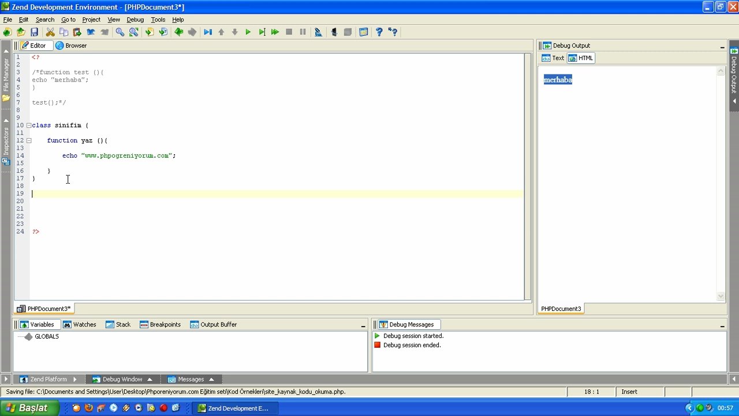Click the Undo toolbar icon

(x=91, y=32)
